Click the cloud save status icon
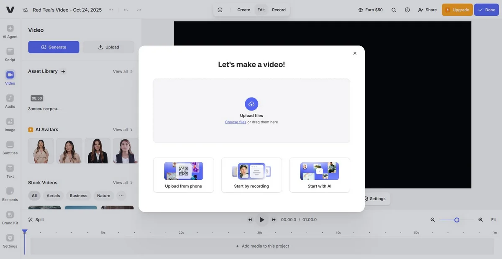This screenshot has width=502, height=259. (26, 10)
